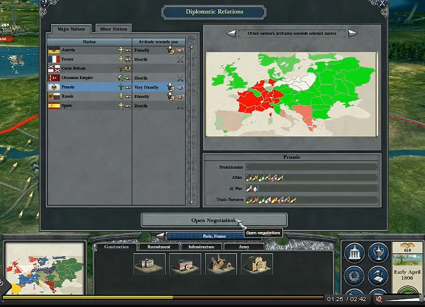The width and height of the screenshot is (425, 307).
Task: Select the Russia flag icon
Action: pyautogui.click(x=54, y=96)
